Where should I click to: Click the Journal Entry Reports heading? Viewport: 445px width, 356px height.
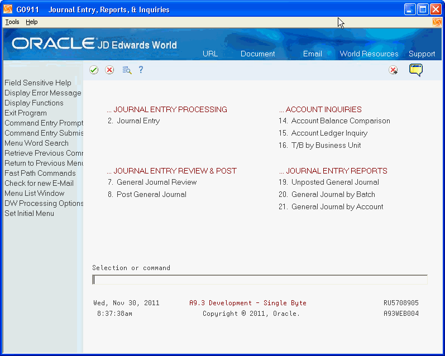coord(333,171)
